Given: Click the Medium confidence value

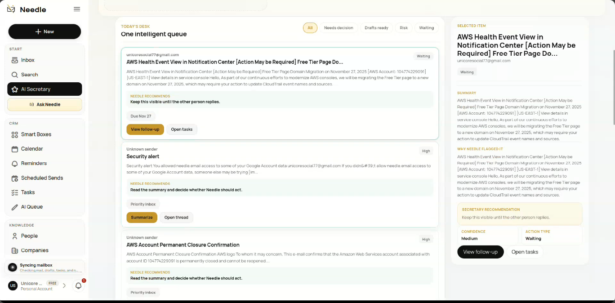Looking at the screenshot, I should click(469, 239).
